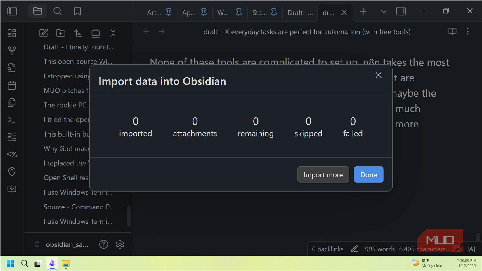Toggle the right sidebar panel
This screenshot has width=482, height=271.
click(401, 11)
